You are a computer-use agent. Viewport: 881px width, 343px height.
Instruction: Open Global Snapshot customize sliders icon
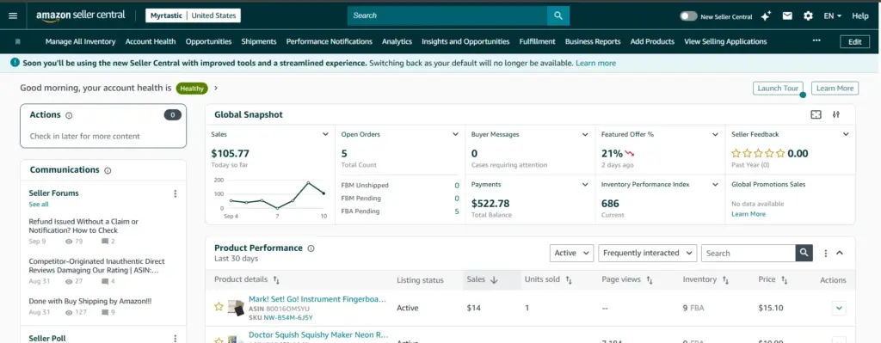(x=836, y=114)
